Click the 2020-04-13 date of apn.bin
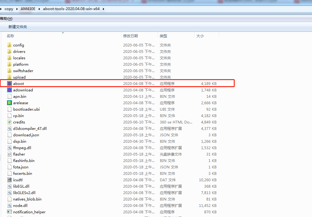This screenshot has width=312, height=217. tap(139, 96)
